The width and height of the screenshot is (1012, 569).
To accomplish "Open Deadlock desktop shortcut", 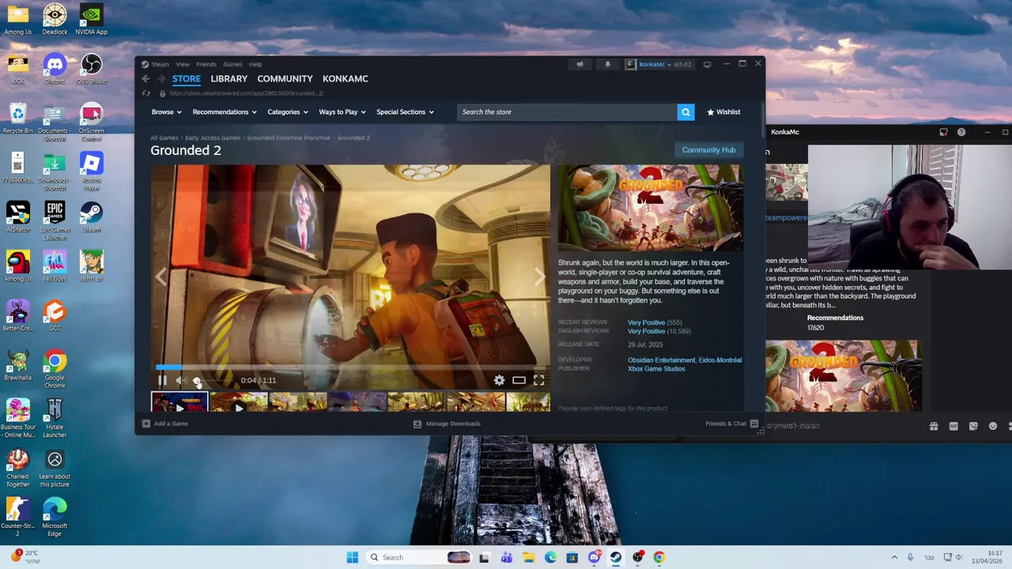I will click(55, 20).
